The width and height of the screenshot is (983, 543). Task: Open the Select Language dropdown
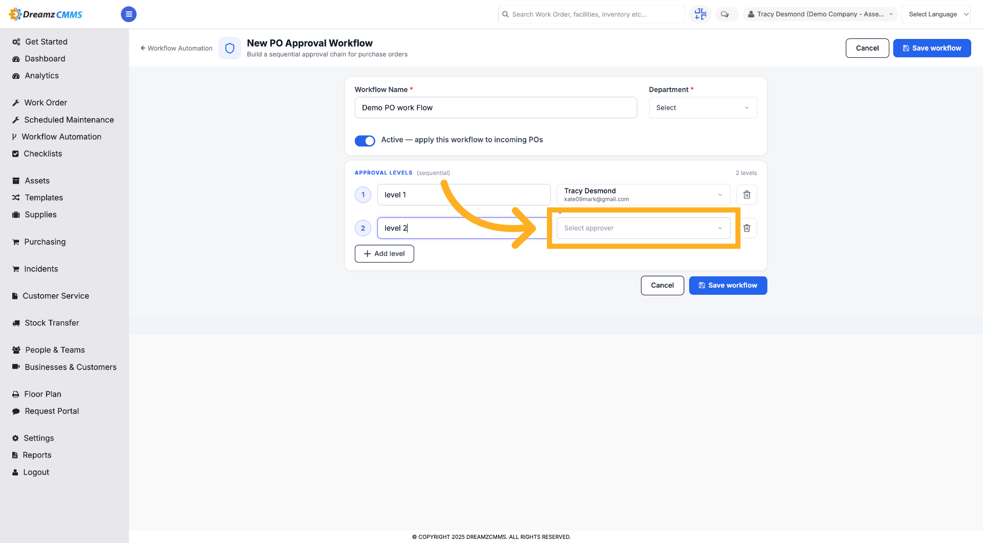[936, 14]
